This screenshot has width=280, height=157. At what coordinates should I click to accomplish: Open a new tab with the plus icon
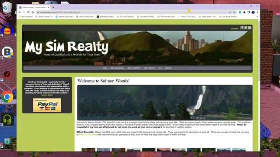click(x=53, y=7)
